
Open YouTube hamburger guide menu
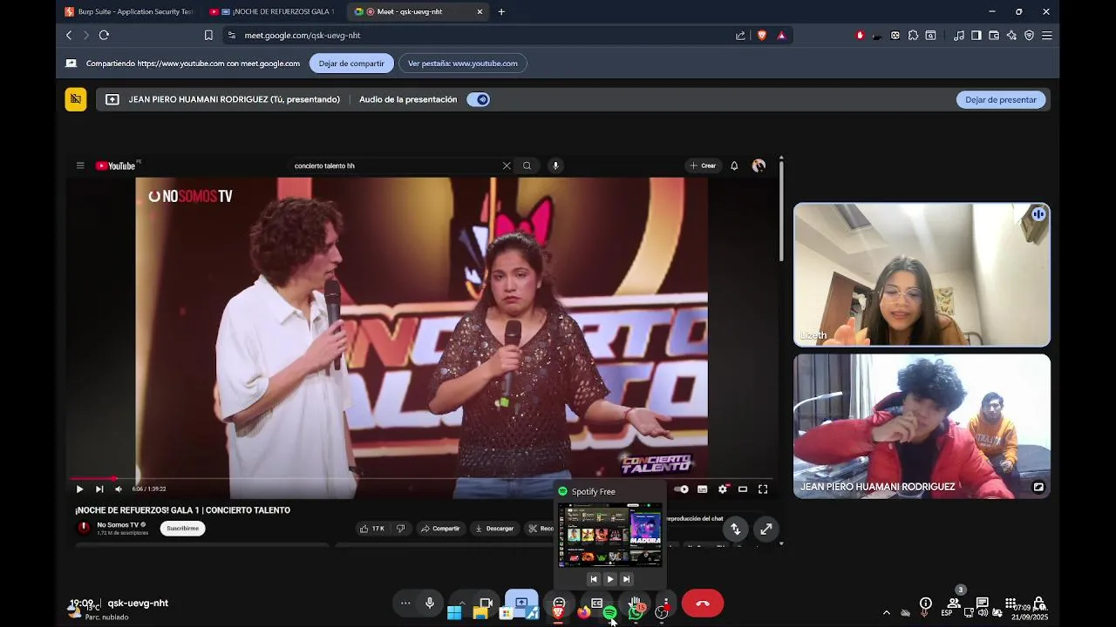[80, 165]
